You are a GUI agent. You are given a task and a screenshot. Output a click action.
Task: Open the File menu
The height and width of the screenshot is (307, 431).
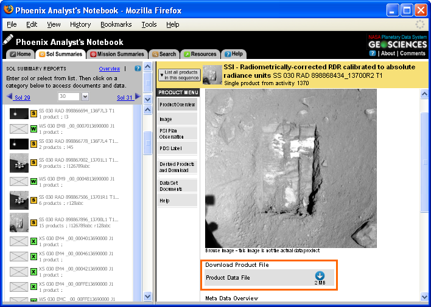[x=12, y=24]
